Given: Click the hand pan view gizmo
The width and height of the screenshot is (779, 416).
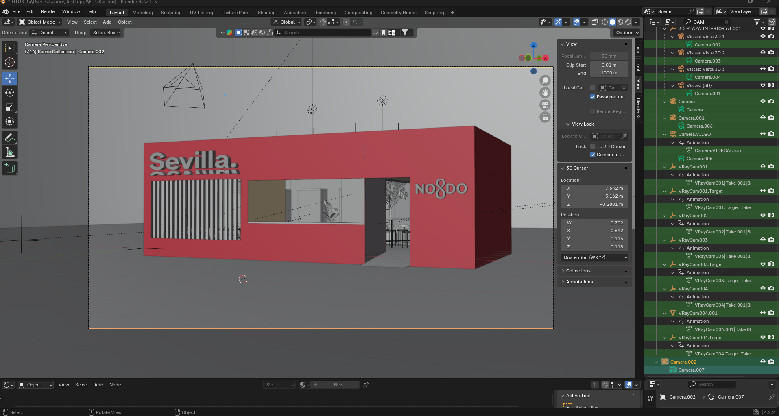Looking at the screenshot, I should click(x=545, y=93).
